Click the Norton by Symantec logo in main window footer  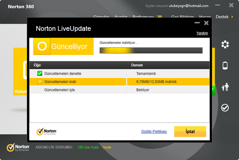pyautogui.click(x=18, y=147)
